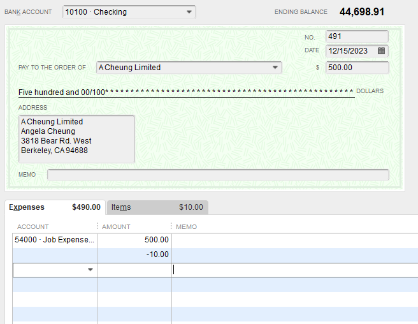Click the memo cell in the active expense row
Screen dimensions: 418x324
tap(295, 270)
